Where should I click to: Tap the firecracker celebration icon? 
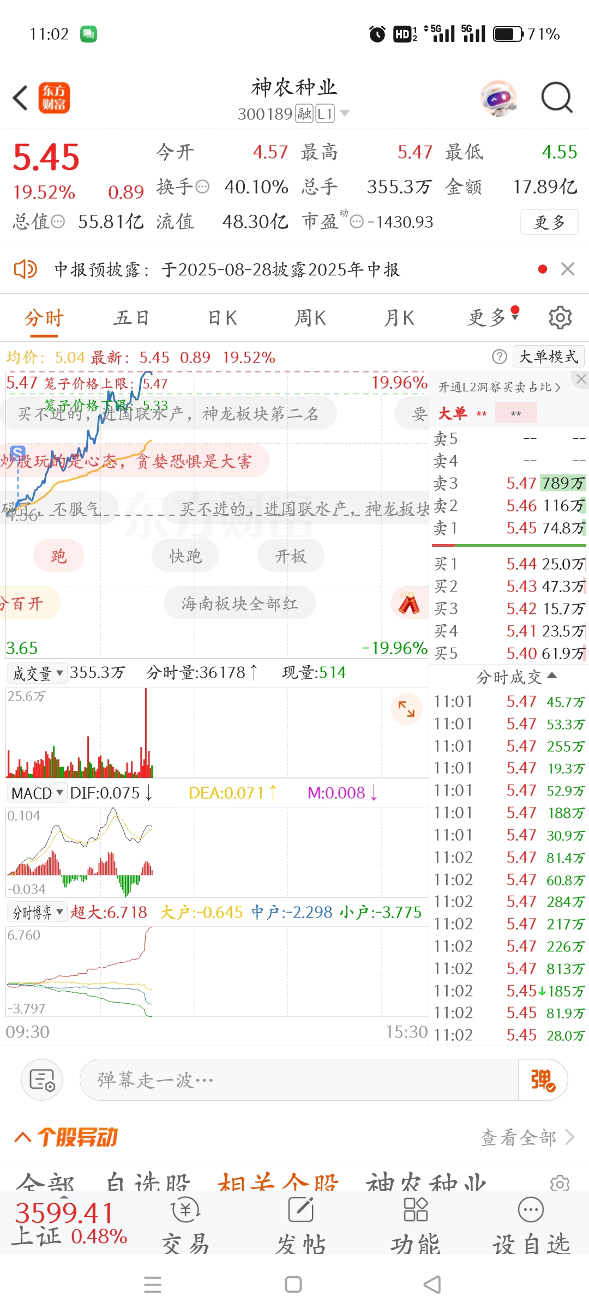408,603
